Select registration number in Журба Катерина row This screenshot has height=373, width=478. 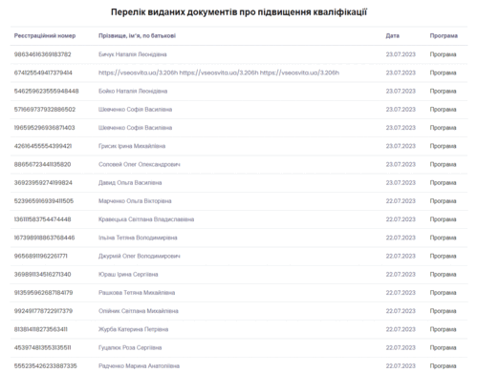tap(41, 329)
